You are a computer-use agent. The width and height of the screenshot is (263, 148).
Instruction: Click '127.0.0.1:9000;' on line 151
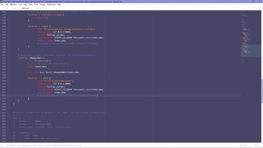62,84
